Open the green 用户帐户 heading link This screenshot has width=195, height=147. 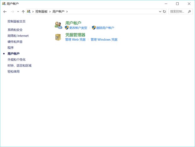(x=73, y=23)
